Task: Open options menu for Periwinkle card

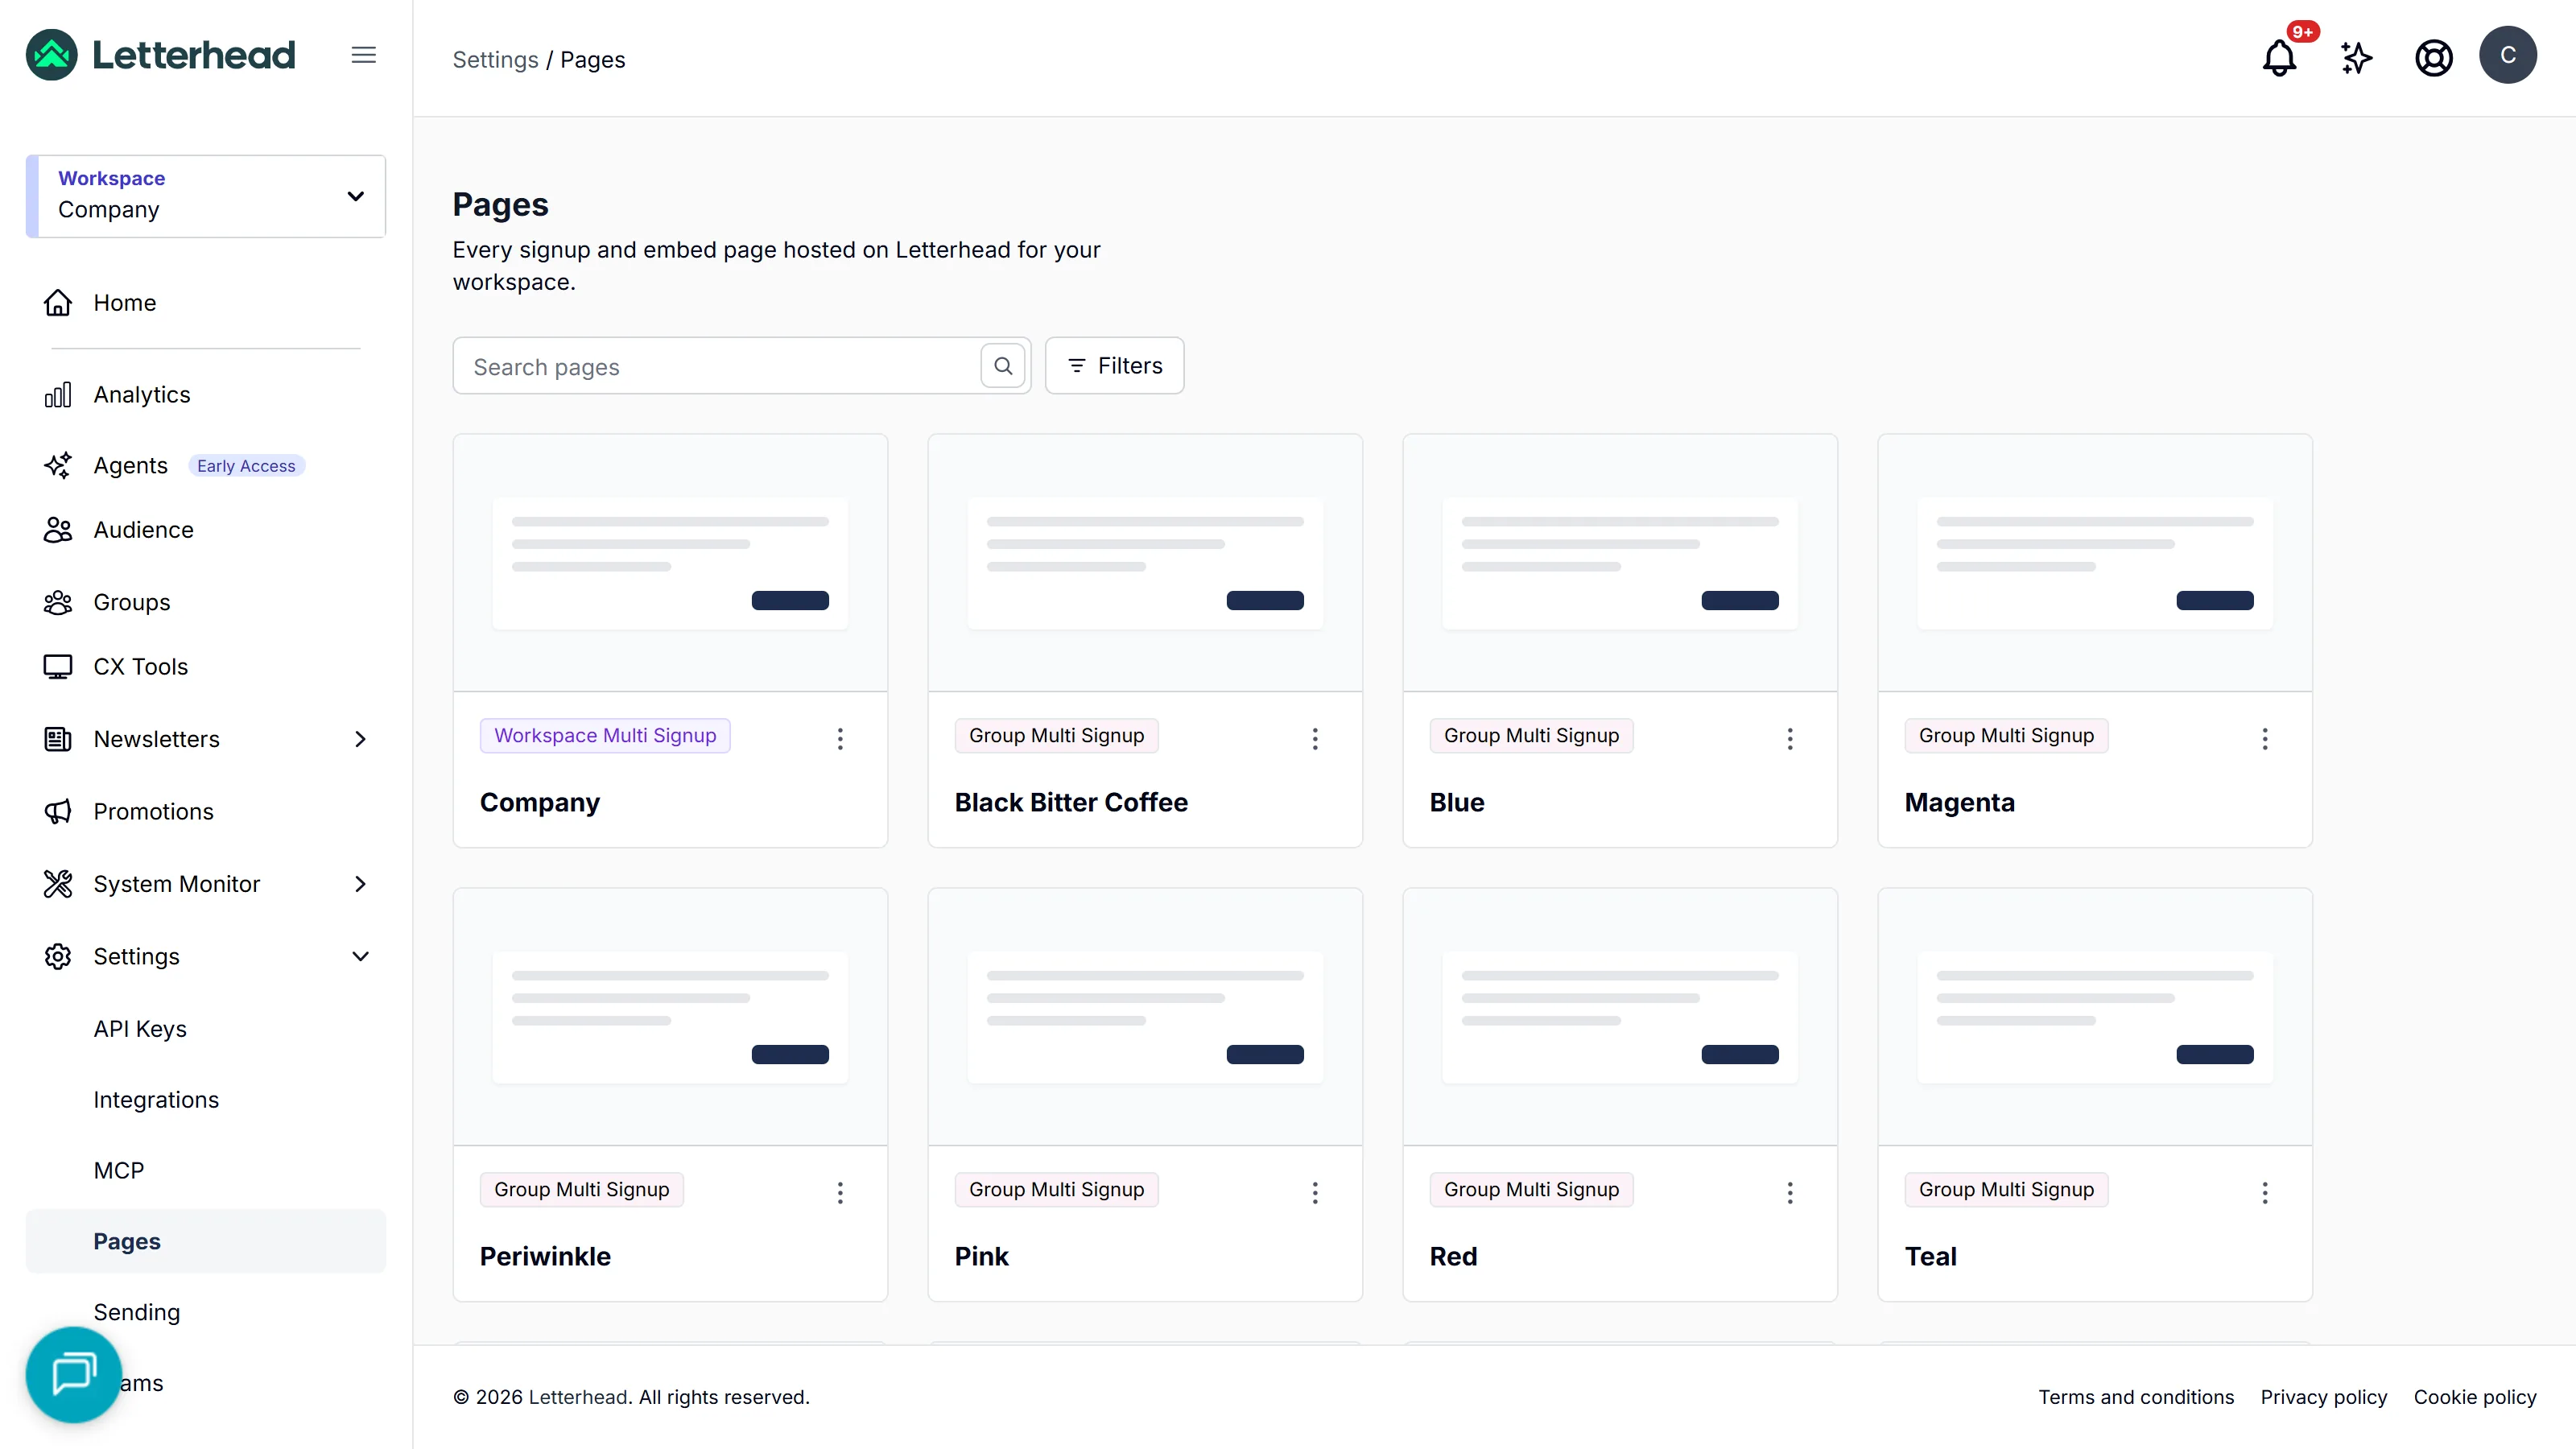Action: pos(840,1192)
